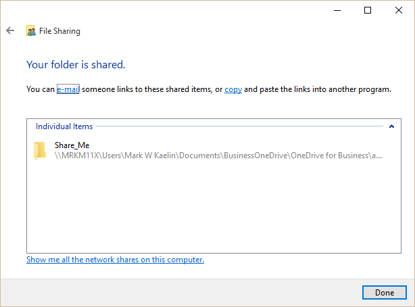Select the Share_Me item name
Viewport: 415px width, 307px height.
(72, 145)
